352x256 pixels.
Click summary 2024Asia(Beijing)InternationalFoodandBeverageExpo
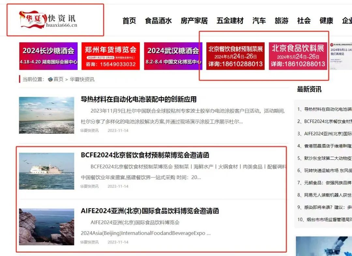point(146,233)
